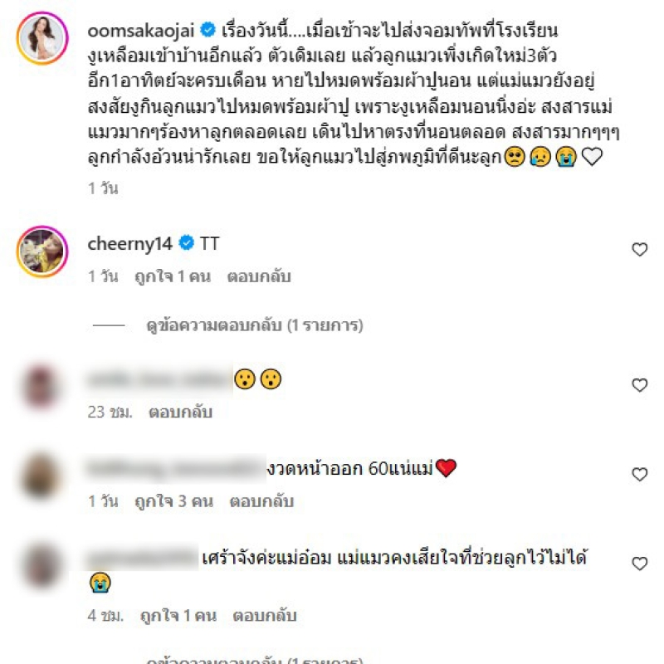
Task: View 3 likes on lottery comment
Action: 173,501
